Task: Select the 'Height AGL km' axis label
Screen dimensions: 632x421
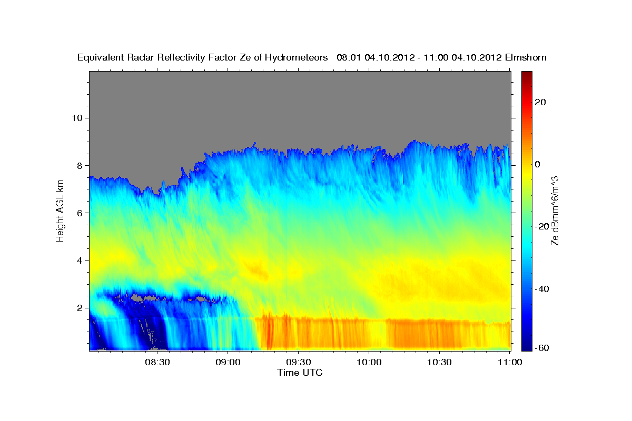Action: click(60, 210)
